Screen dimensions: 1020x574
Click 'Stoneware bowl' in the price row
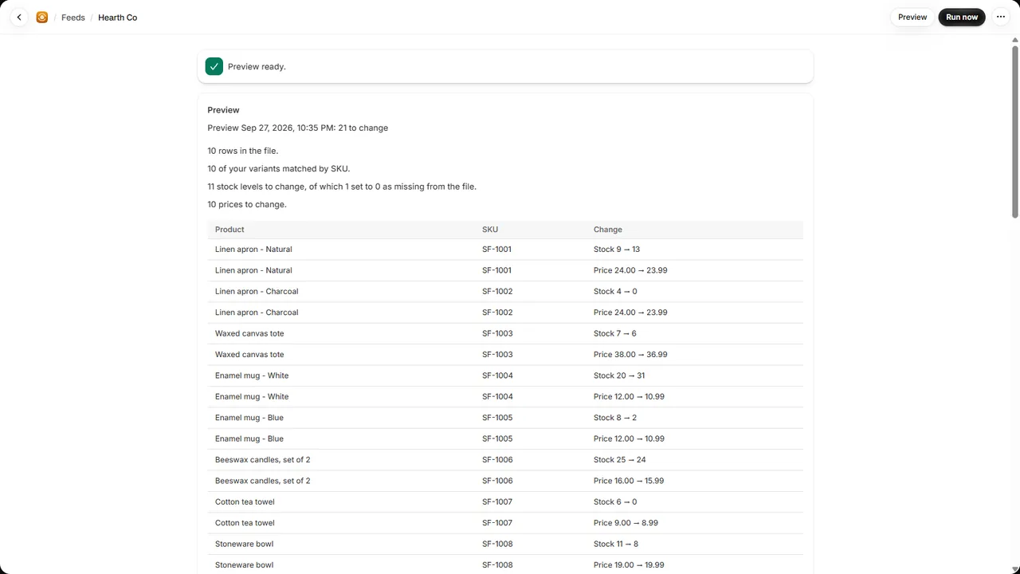(x=244, y=565)
